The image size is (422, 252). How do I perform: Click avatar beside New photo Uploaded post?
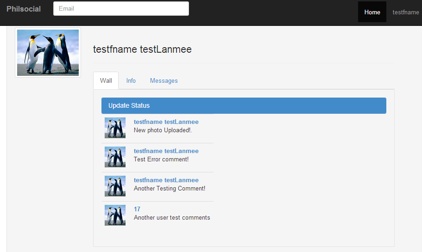[x=115, y=128]
